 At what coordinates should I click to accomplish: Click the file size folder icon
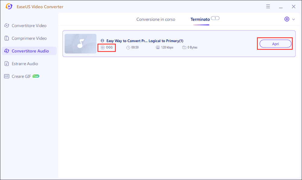[184, 47]
